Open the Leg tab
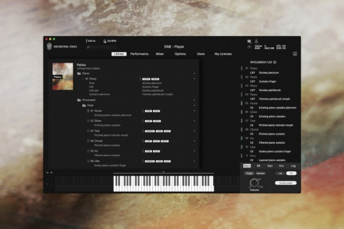Image resolution: width=344 pixels, height=229 pixels. [x=293, y=166]
